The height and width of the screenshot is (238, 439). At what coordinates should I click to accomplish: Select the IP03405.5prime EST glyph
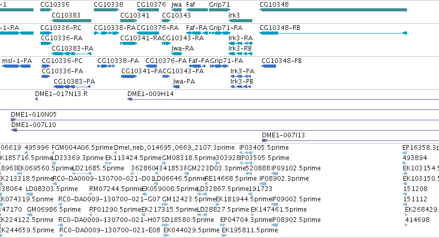click(x=246, y=153)
